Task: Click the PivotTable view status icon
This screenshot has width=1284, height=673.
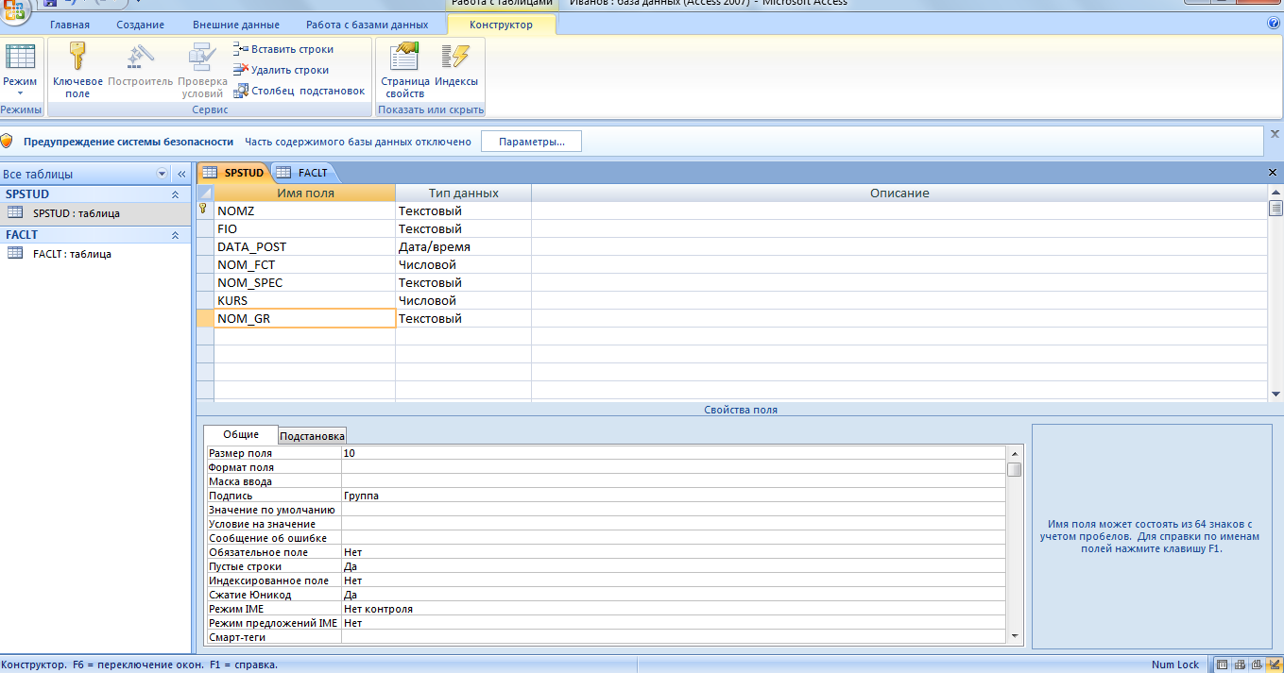Action: [1241, 665]
